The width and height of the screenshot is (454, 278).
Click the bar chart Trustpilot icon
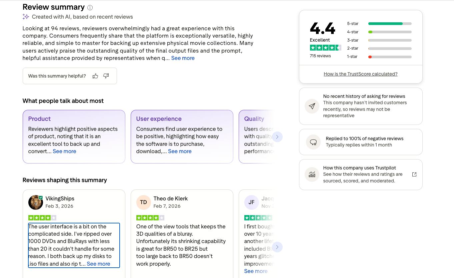point(312,174)
